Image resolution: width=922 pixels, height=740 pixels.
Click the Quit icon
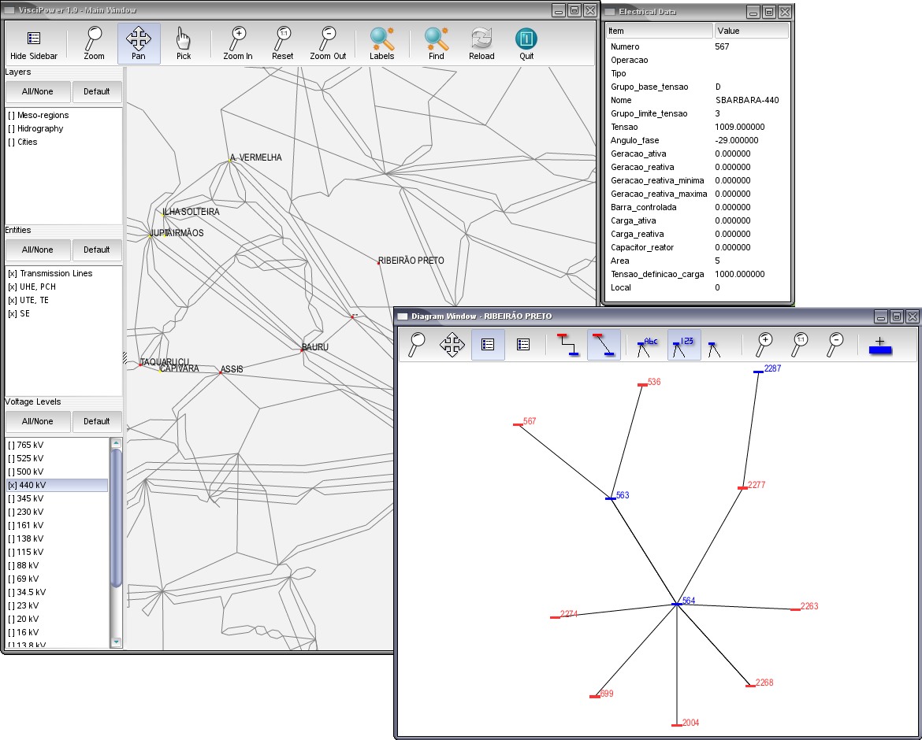(x=526, y=43)
